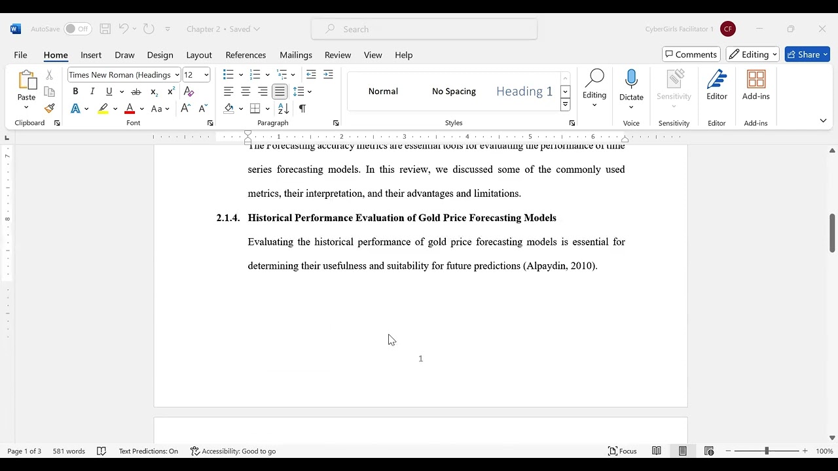
Task: Open the font size dropdown
Action: (206, 75)
